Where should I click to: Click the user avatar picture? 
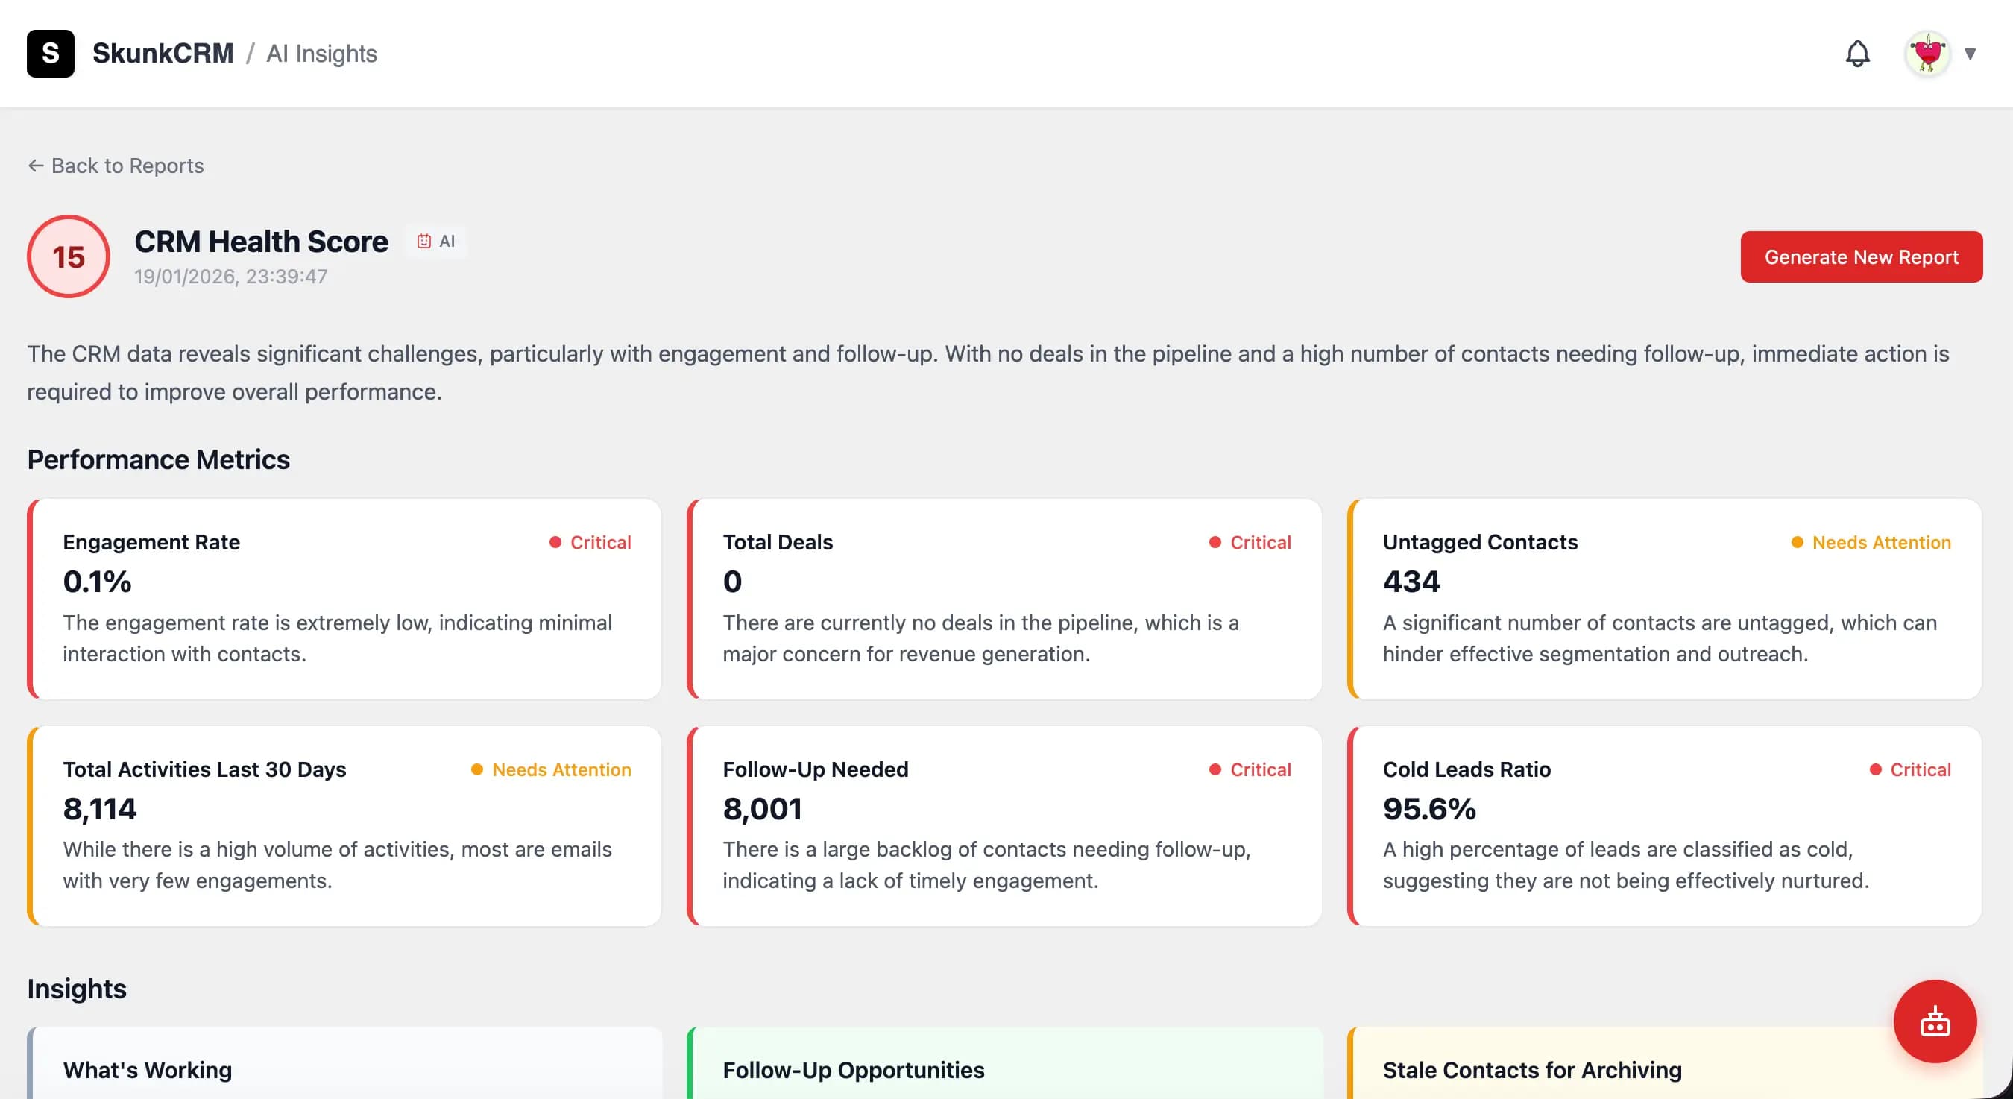click(x=1929, y=53)
